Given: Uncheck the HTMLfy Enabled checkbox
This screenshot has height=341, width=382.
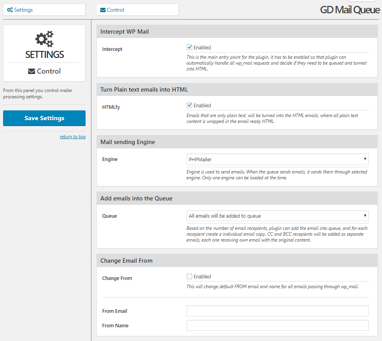Looking at the screenshot, I should pyautogui.click(x=189, y=105).
